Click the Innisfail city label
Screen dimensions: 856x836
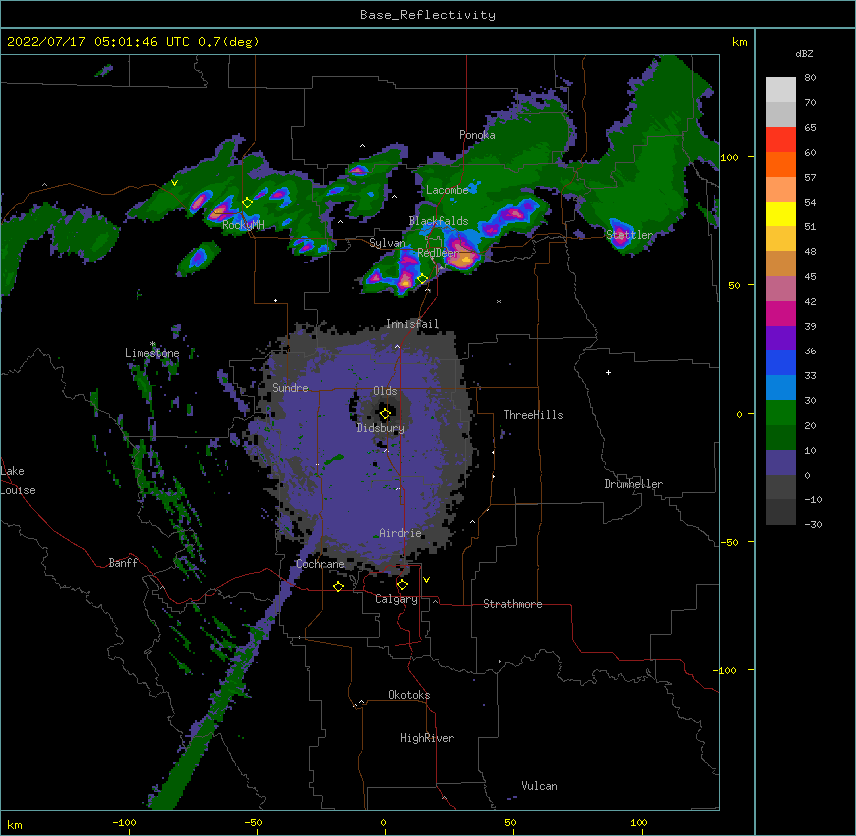[x=412, y=324]
